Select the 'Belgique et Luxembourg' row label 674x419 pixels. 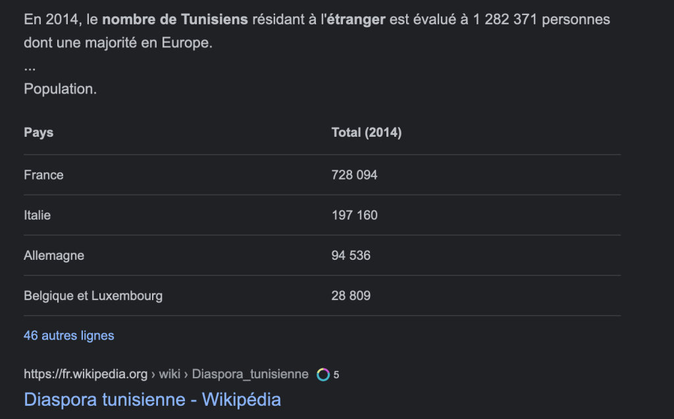pyautogui.click(x=93, y=295)
